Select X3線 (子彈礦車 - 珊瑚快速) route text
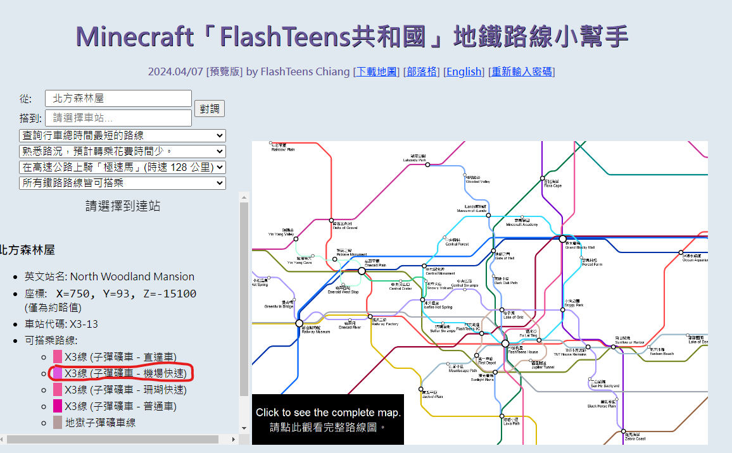732x453 pixels. (125, 390)
